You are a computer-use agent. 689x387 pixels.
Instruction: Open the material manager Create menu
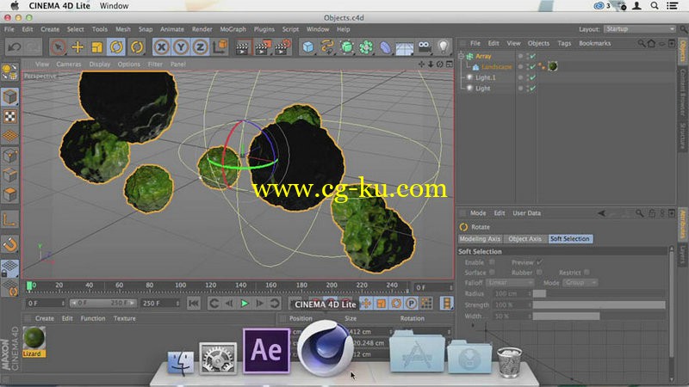45,318
